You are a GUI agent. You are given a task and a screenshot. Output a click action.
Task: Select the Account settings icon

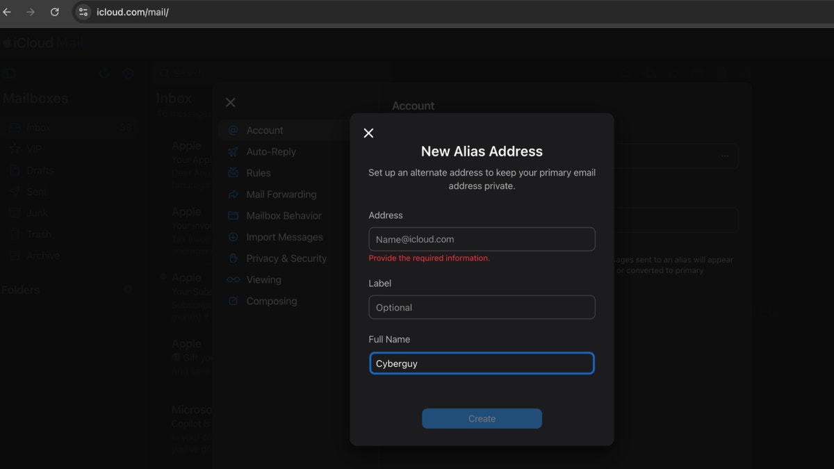(235, 130)
